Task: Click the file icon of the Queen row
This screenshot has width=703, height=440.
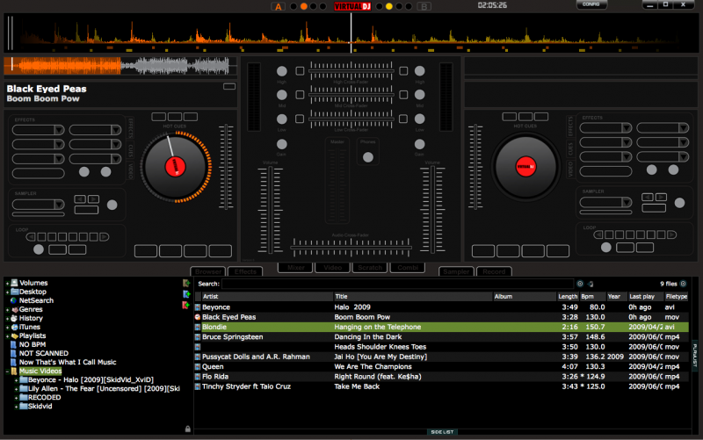Action: point(198,366)
